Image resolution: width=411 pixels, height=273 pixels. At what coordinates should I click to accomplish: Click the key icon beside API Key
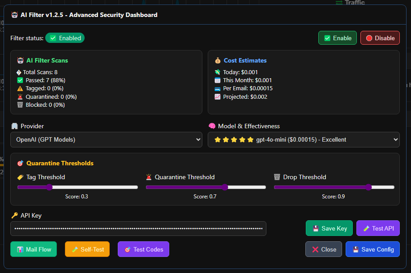tap(14, 215)
